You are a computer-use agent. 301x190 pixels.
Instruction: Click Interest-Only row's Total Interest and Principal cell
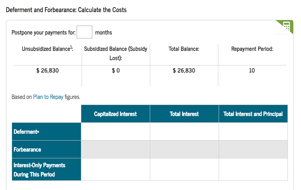[253, 170]
